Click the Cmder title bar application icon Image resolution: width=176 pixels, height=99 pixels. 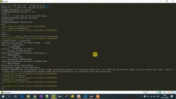coord(1,1)
